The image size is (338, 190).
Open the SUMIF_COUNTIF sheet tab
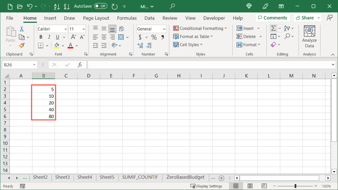click(140, 177)
